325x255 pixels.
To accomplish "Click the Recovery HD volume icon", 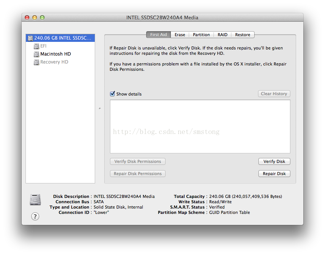I will tap(37, 62).
